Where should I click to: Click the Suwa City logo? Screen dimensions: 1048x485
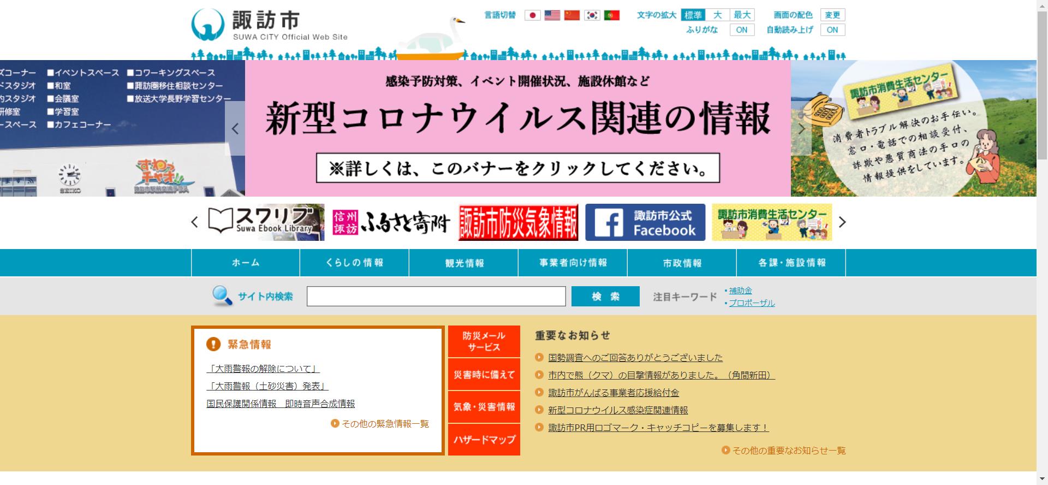[270, 25]
